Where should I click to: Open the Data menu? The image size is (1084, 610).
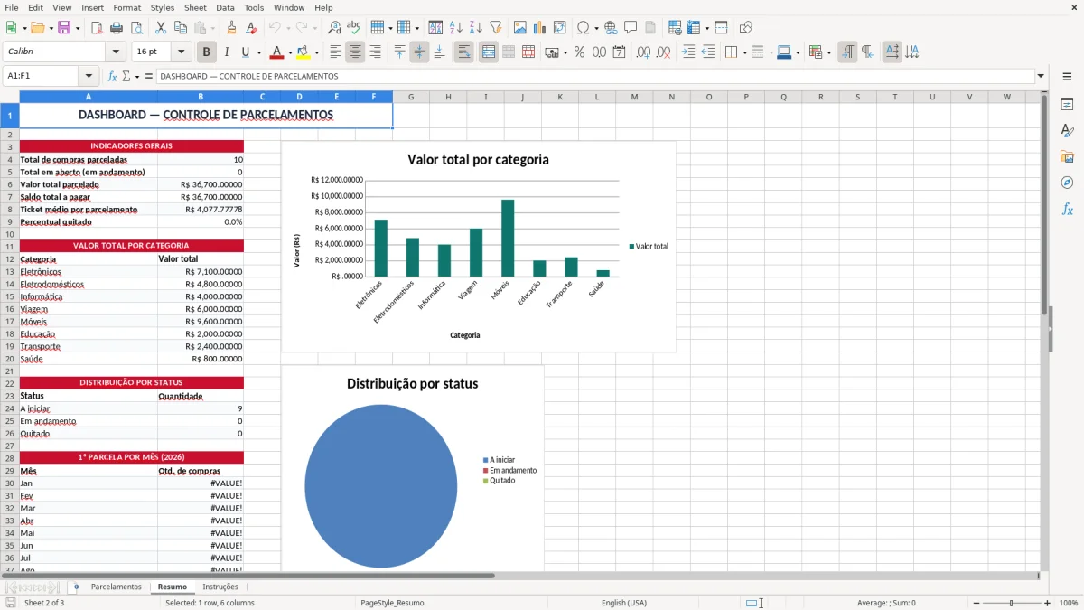225,7
